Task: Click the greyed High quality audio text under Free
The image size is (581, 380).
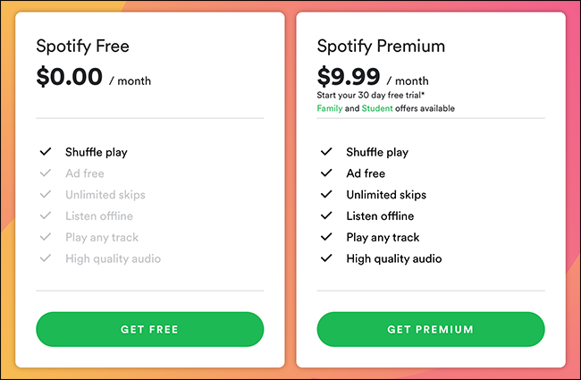Action: tap(113, 259)
